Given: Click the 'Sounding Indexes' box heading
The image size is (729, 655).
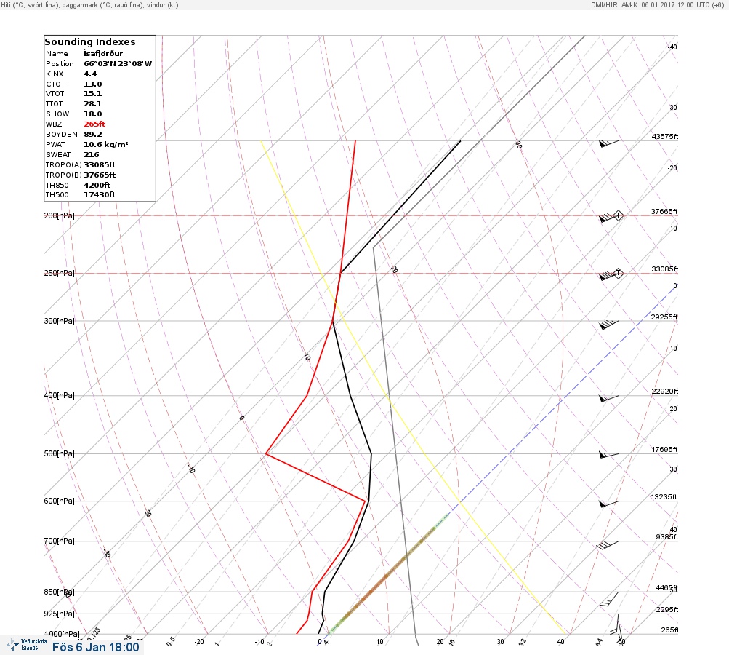Looking at the screenshot, I should pyautogui.click(x=90, y=42).
